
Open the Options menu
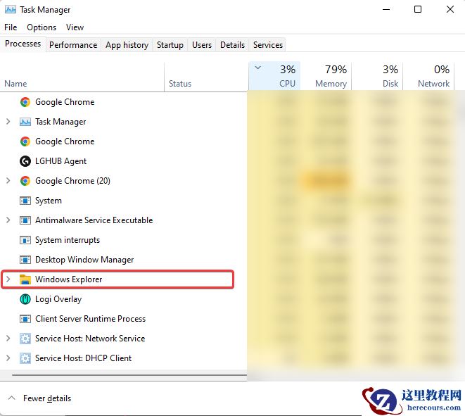click(42, 27)
